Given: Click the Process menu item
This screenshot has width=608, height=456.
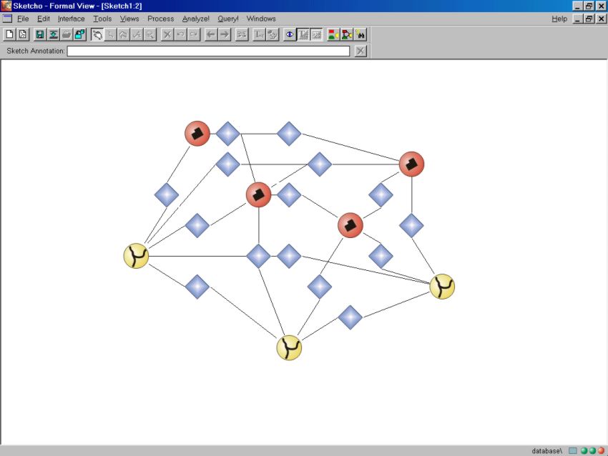Looking at the screenshot, I should click(161, 19).
